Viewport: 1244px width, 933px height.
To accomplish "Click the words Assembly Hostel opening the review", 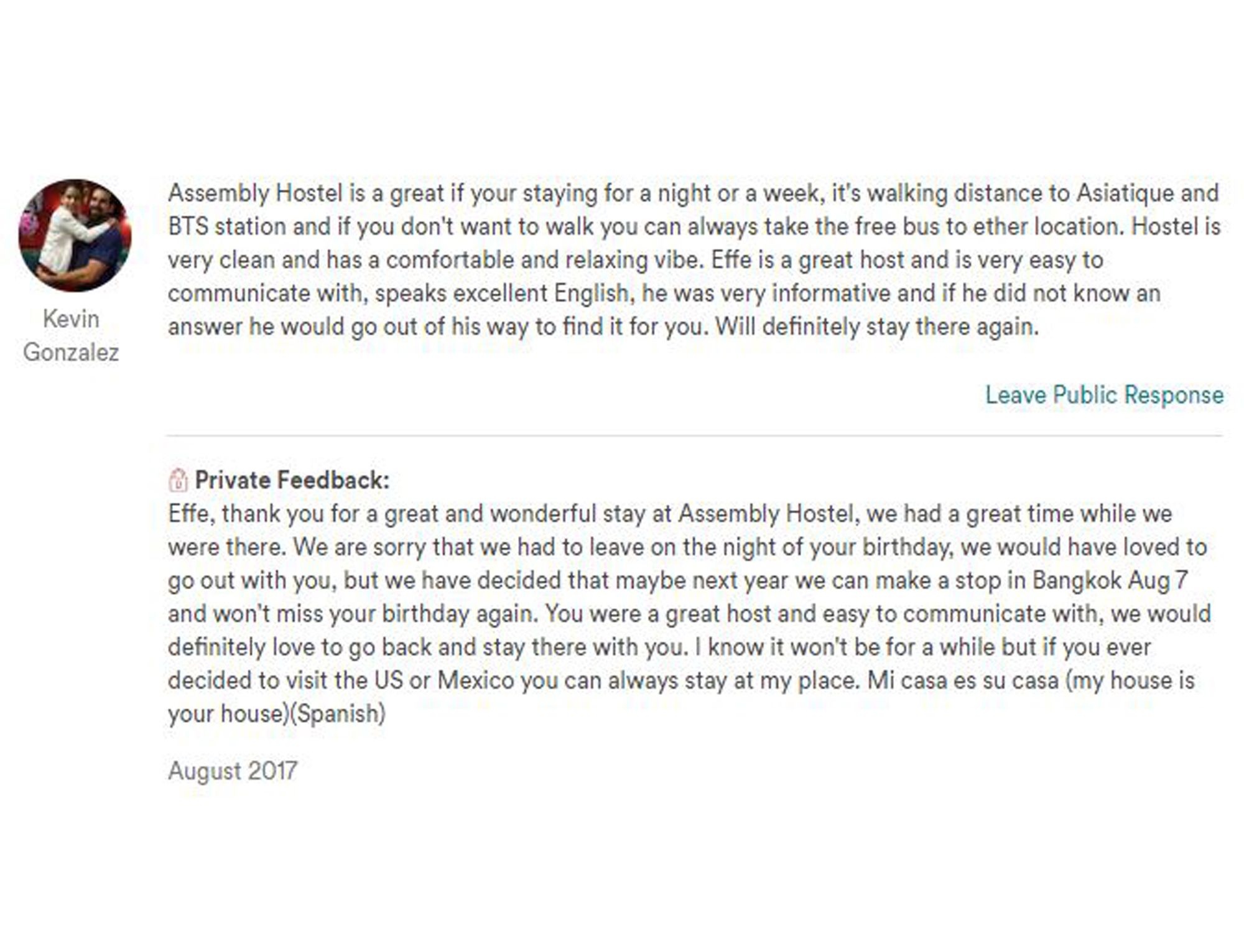I will 256,193.
